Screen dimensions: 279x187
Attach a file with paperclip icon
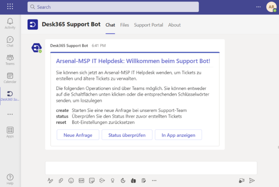[61, 180]
